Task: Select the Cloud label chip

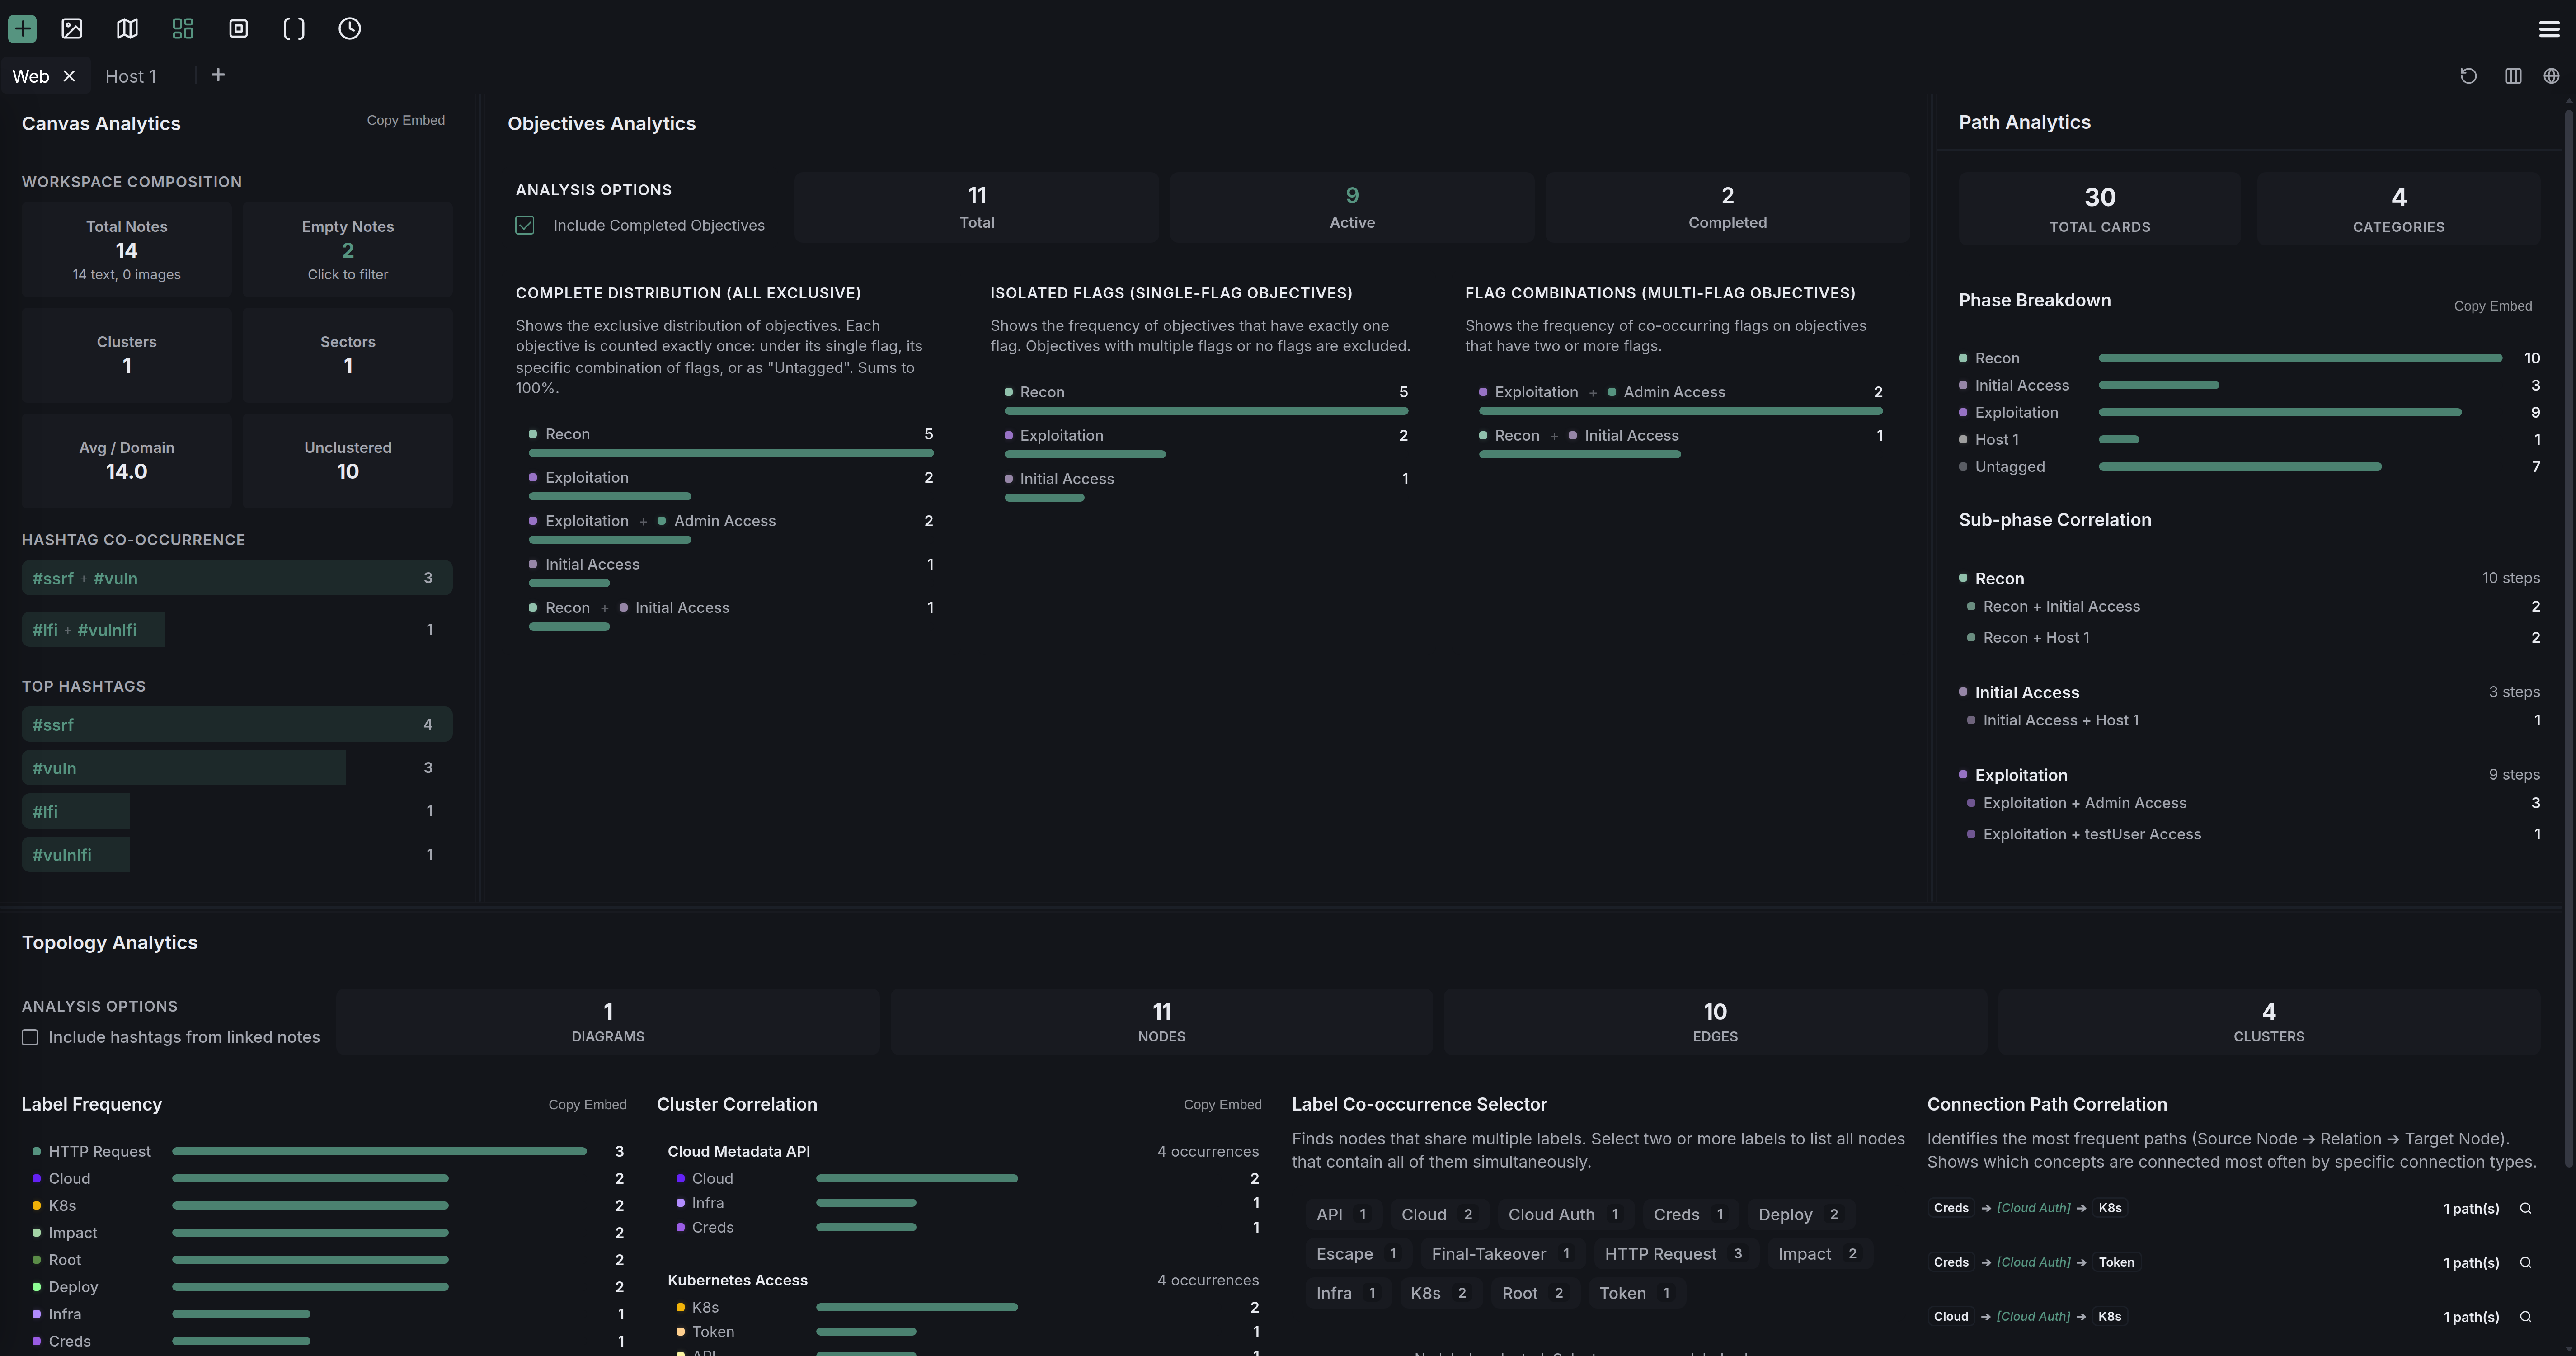Action: pyautogui.click(x=1439, y=1214)
